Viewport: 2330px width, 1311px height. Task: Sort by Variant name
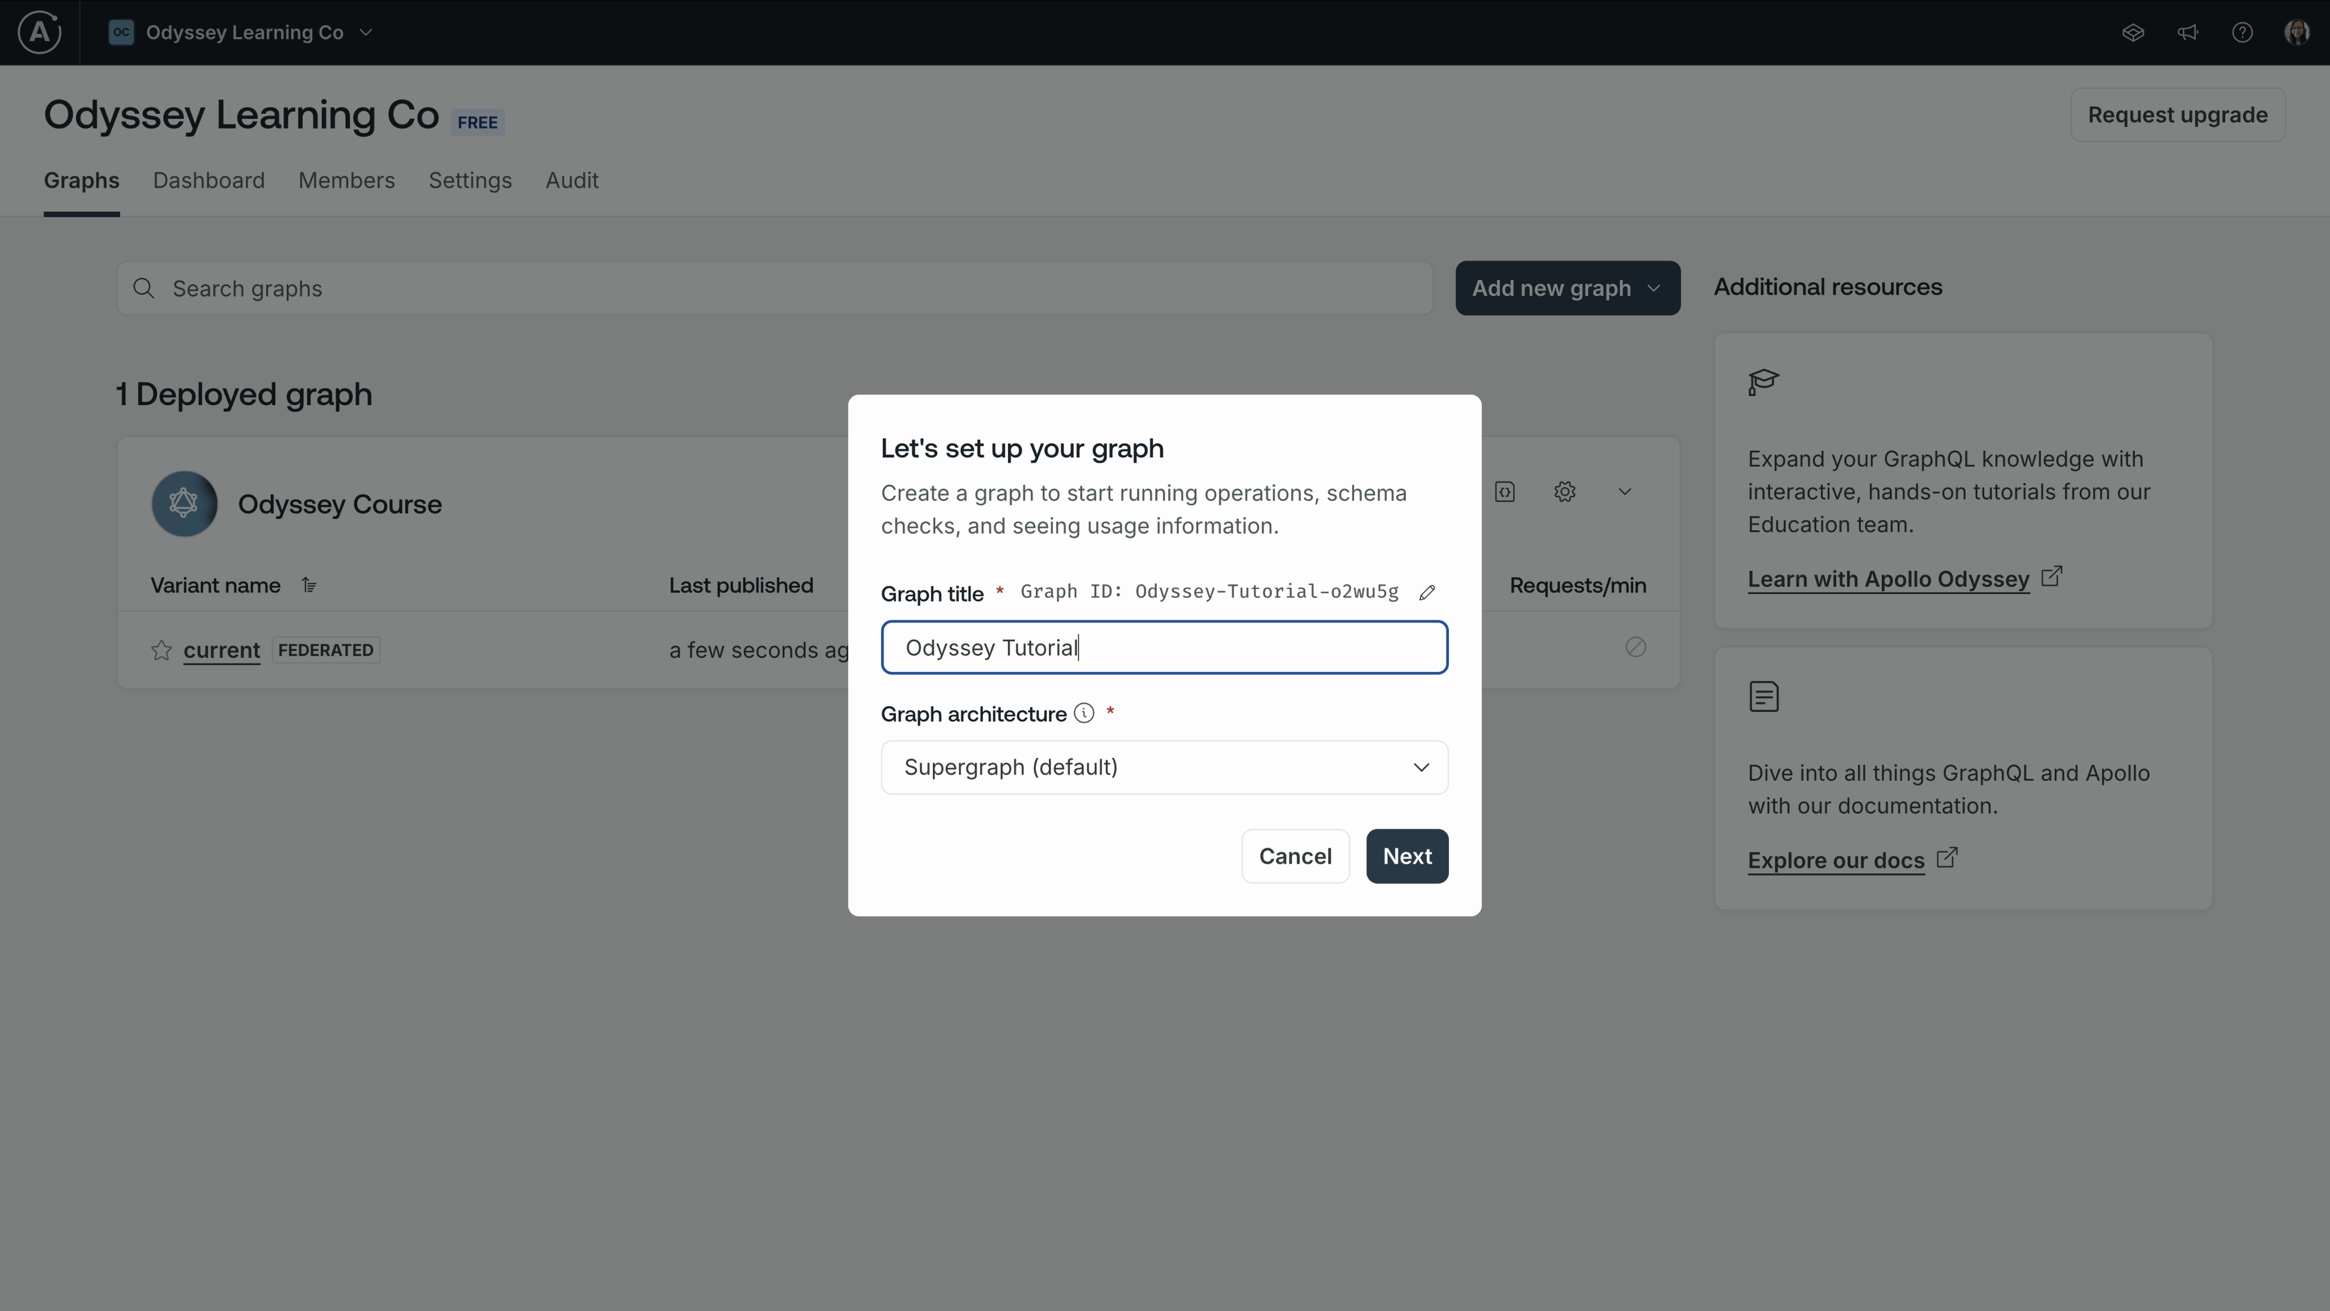[x=309, y=586]
